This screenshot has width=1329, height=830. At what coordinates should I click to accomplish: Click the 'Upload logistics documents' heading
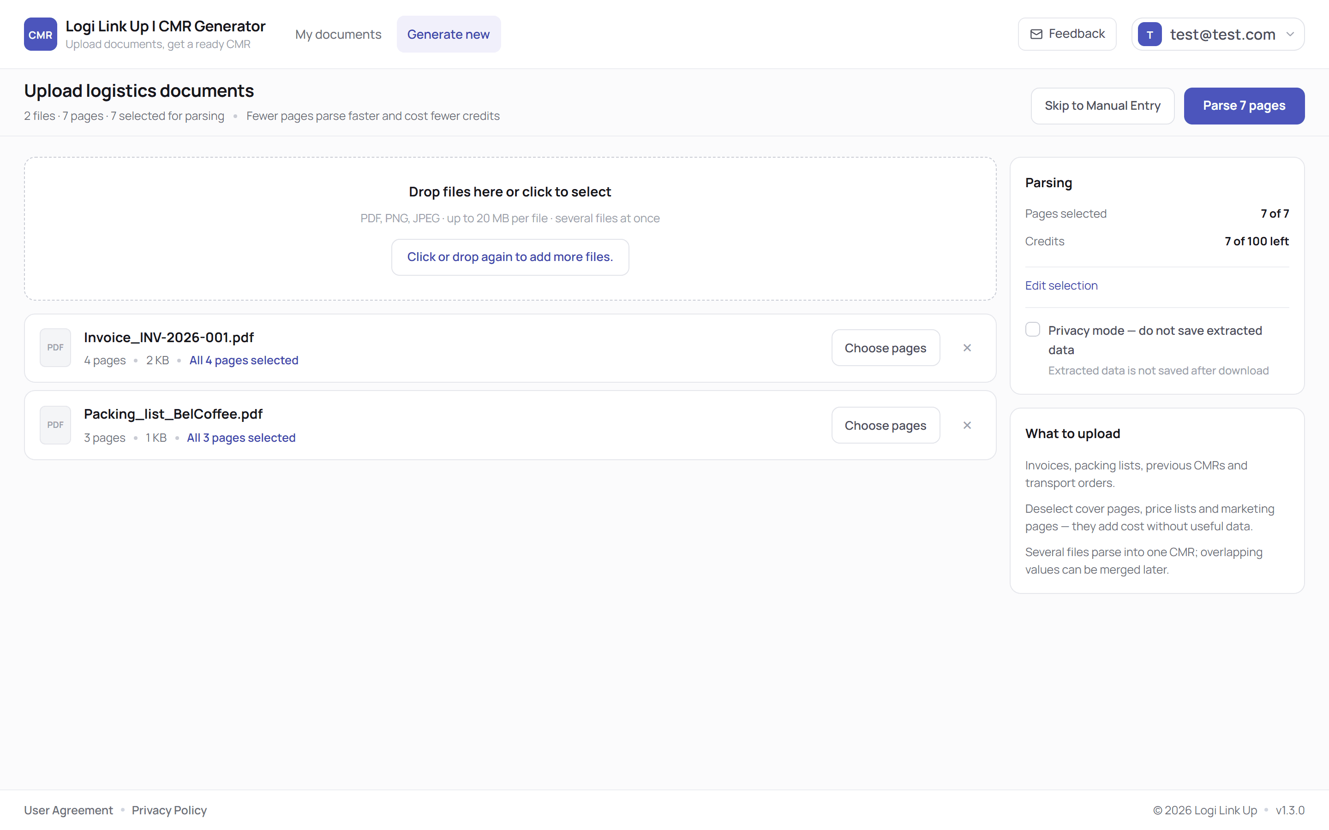(x=139, y=90)
